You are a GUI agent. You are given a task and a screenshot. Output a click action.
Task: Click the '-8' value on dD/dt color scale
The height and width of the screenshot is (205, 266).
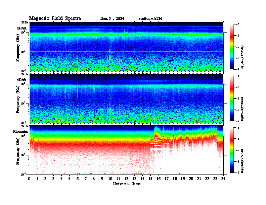coord(238,110)
